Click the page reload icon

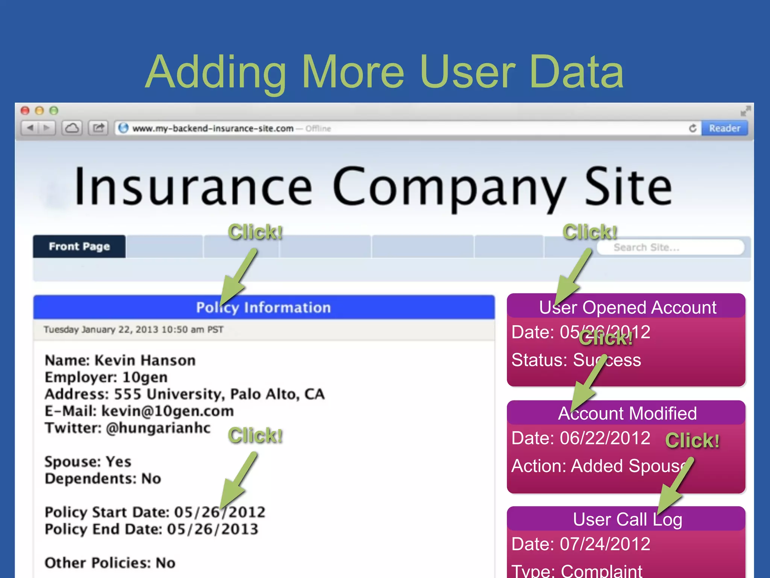point(693,128)
